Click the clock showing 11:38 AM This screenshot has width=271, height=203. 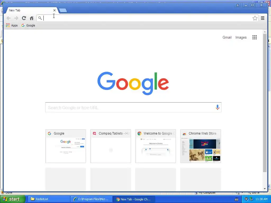point(261,199)
